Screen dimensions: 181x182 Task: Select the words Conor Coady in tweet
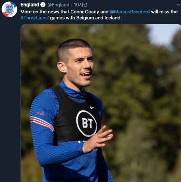point(85,12)
